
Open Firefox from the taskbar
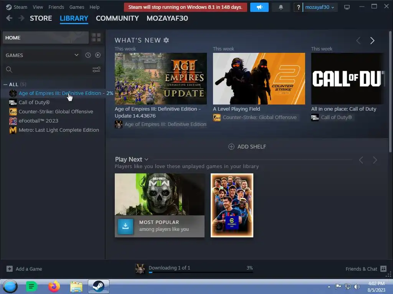(54, 286)
